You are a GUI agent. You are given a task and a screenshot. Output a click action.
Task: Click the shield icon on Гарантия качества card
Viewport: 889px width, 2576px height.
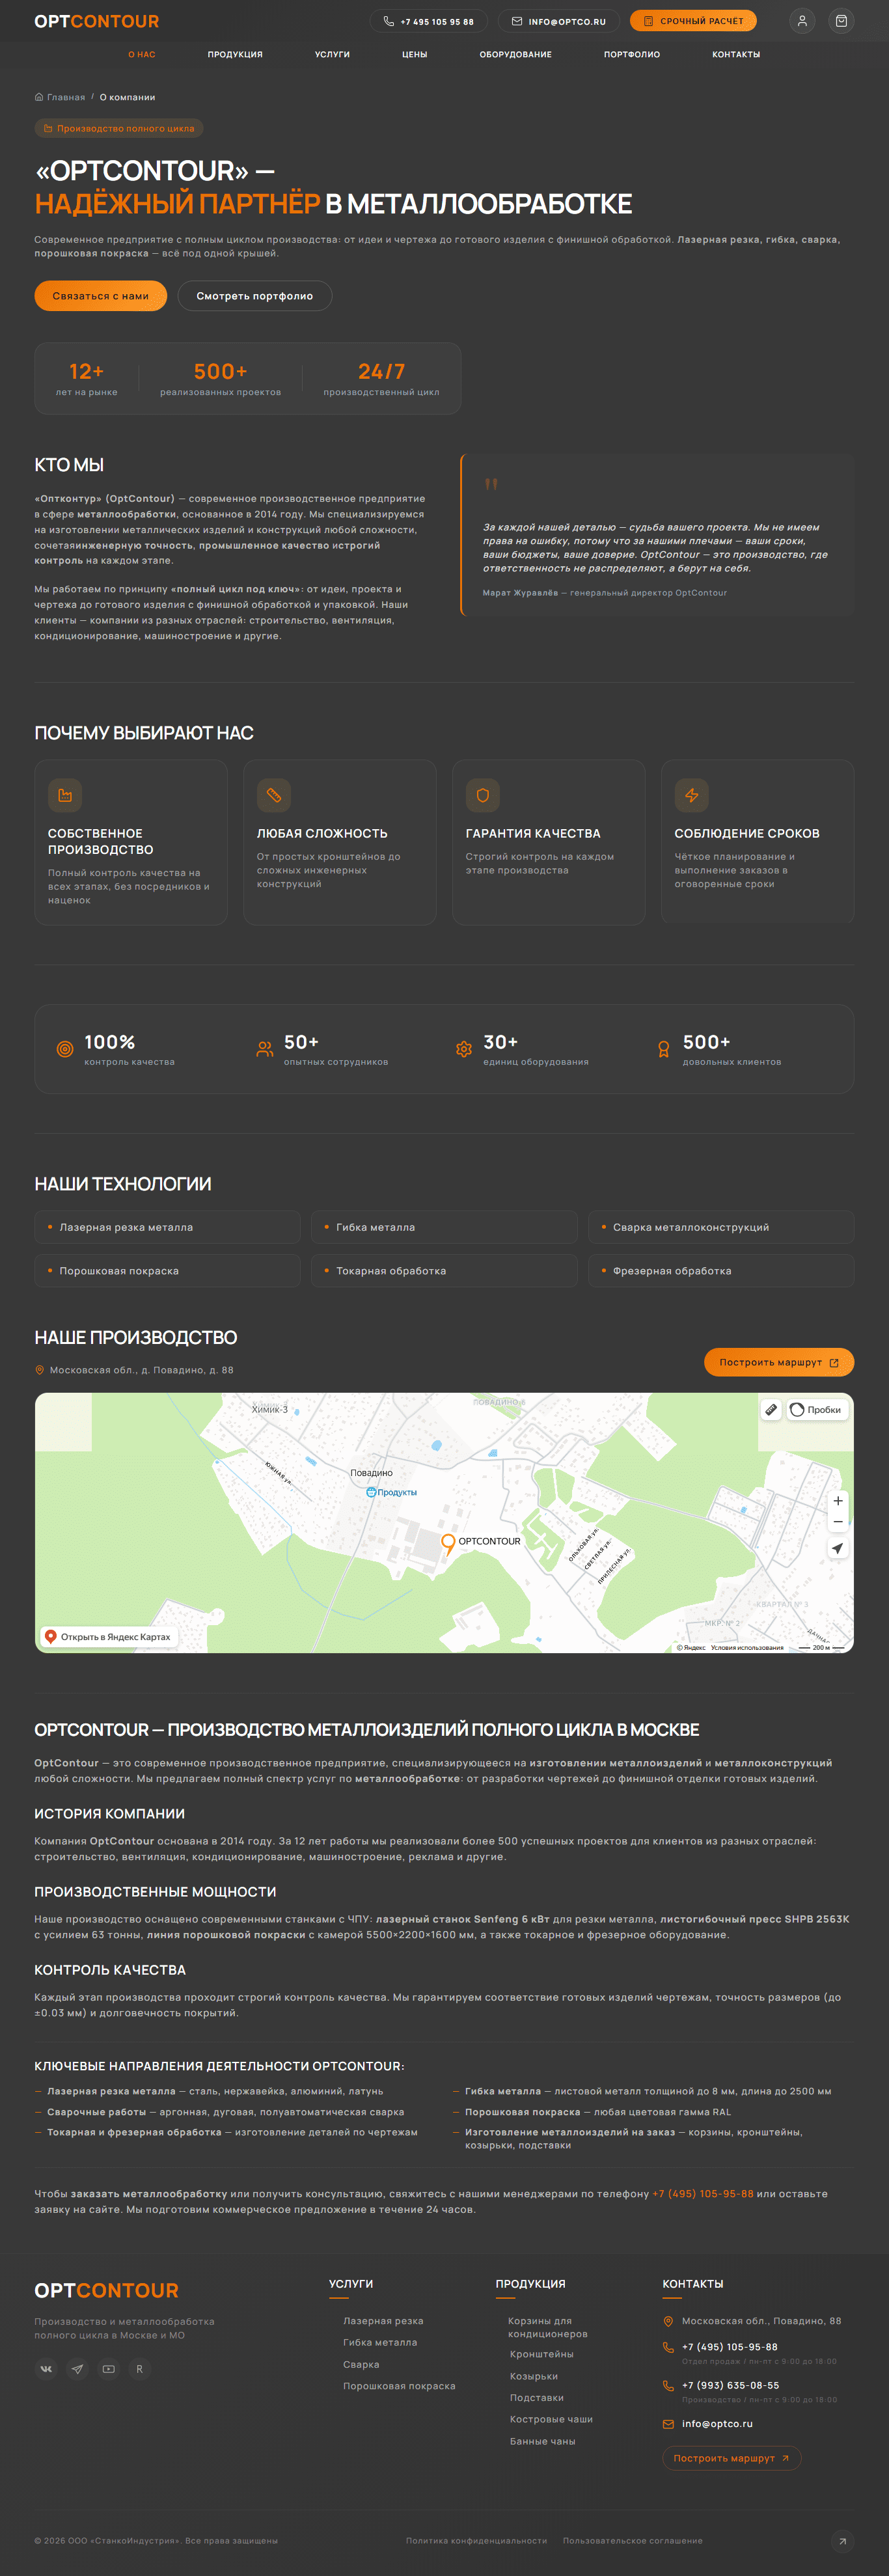[483, 795]
